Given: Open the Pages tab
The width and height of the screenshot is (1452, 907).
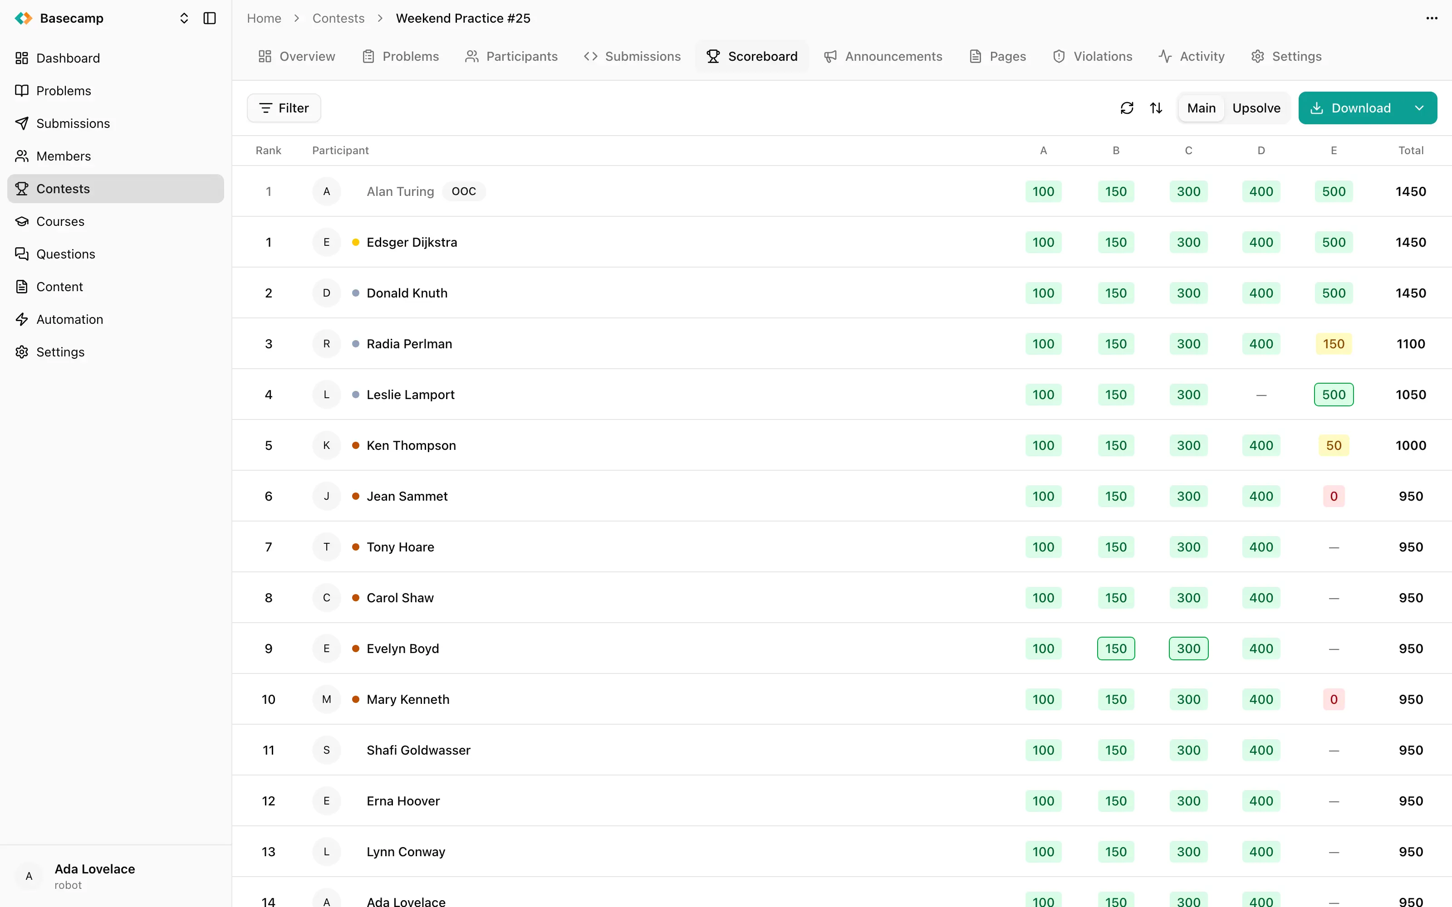Looking at the screenshot, I should click(x=997, y=56).
